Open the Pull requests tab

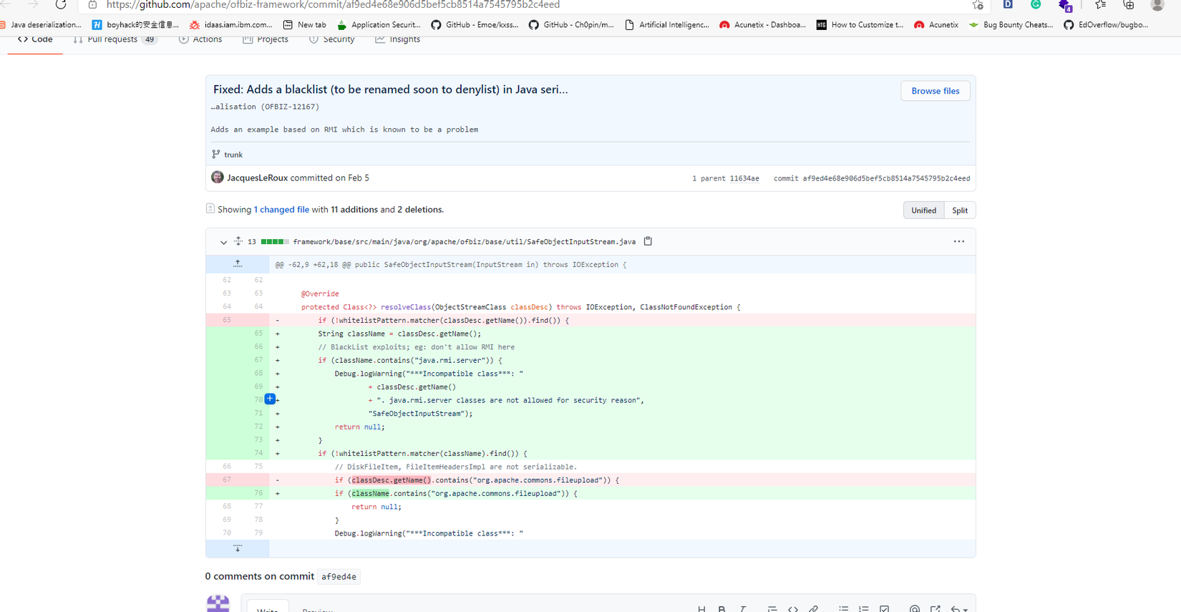pos(115,39)
